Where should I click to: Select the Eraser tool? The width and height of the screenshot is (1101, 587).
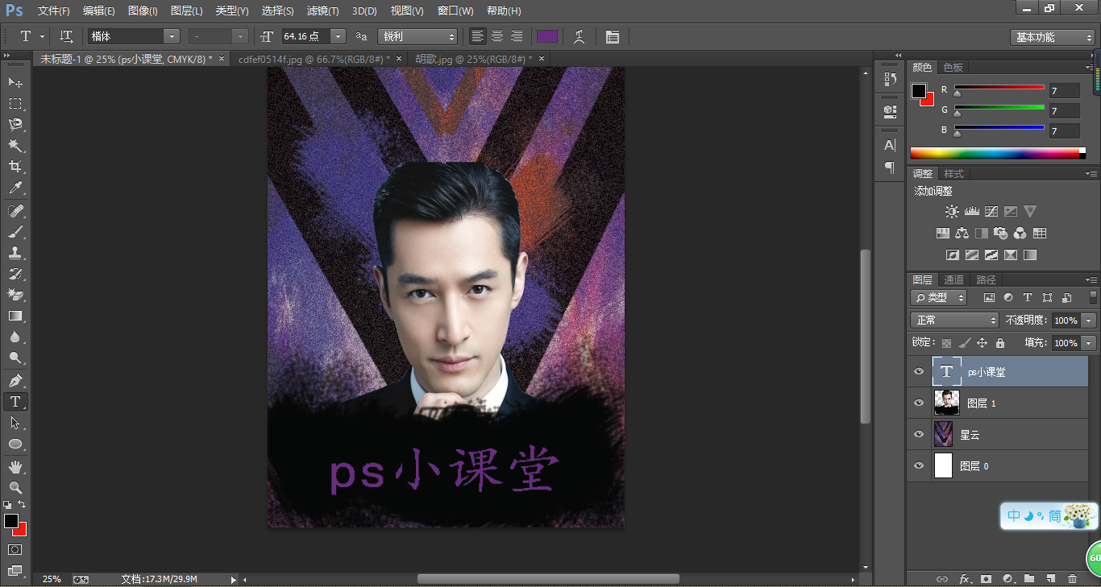(15, 295)
